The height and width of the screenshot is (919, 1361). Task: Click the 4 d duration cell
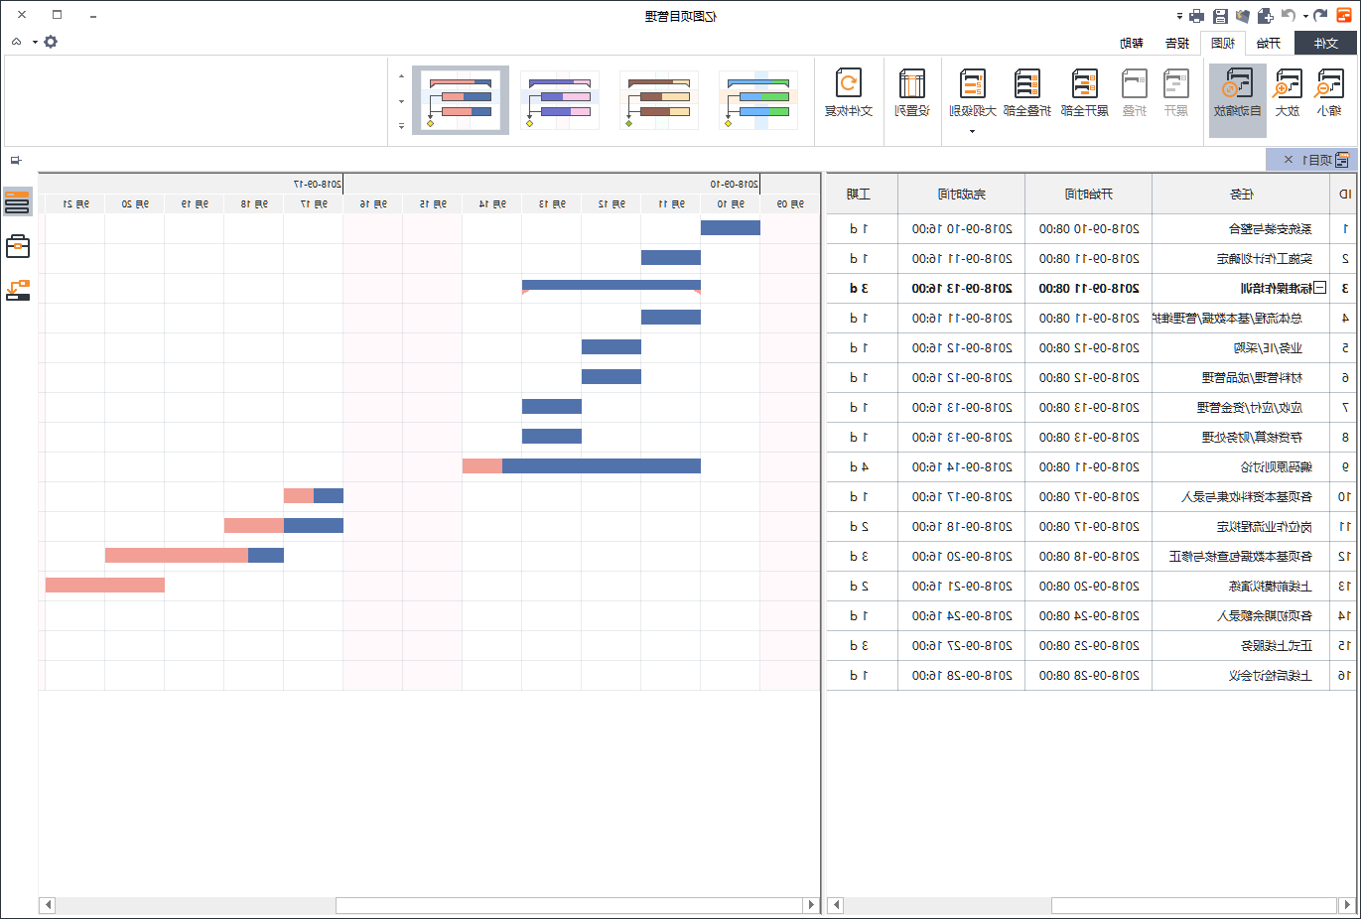(x=863, y=467)
